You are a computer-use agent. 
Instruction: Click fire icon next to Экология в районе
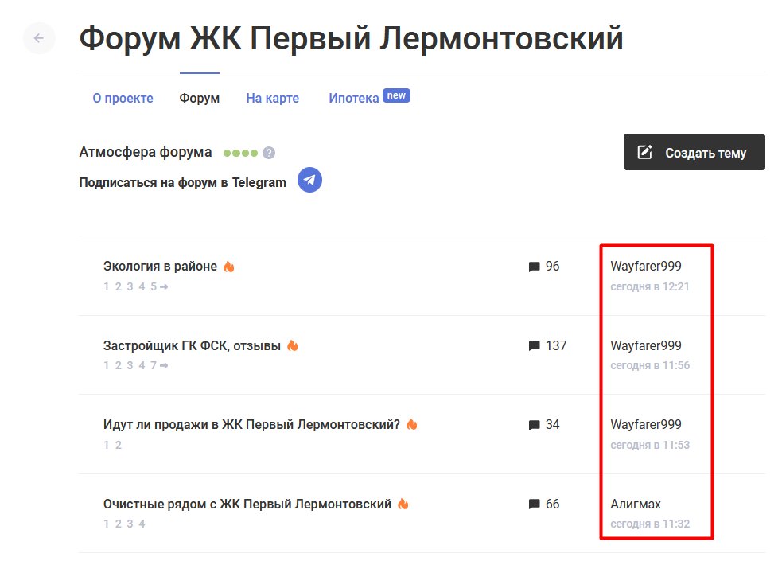pos(229,267)
